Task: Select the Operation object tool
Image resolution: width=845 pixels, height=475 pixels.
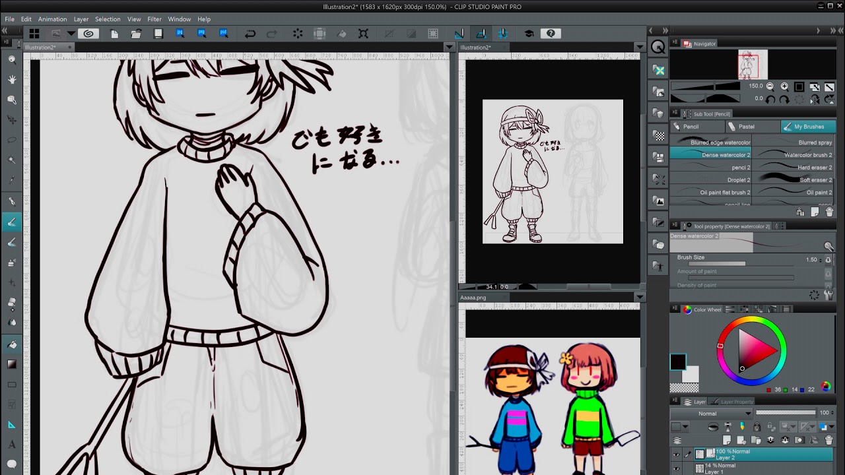Action: [12, 100]
